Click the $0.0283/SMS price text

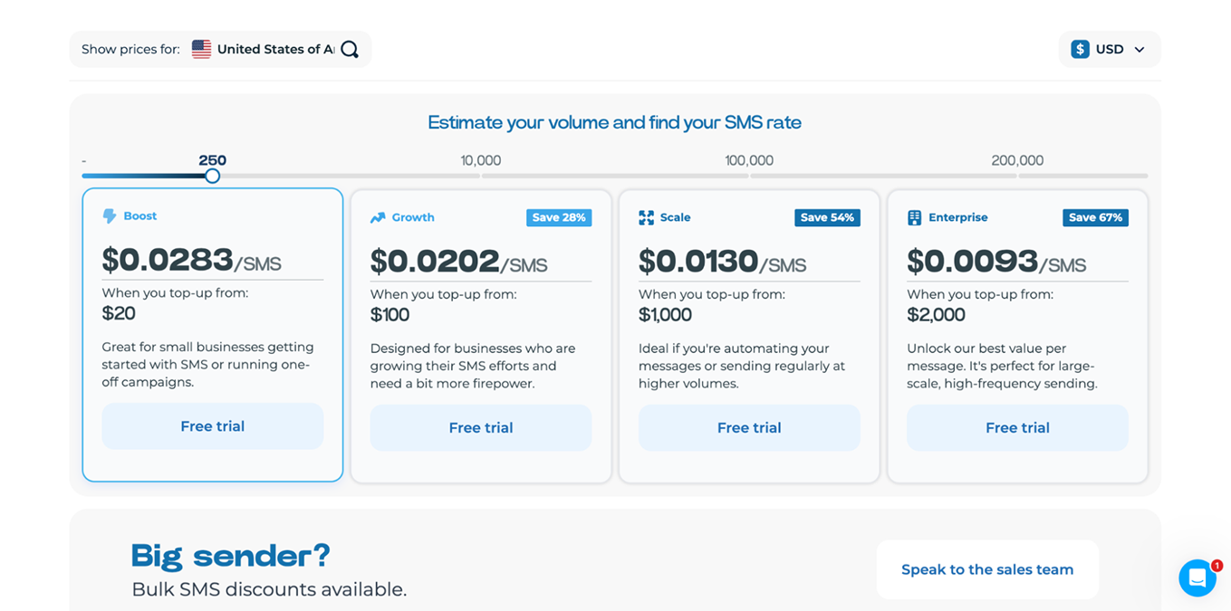[x=192, y=261]
